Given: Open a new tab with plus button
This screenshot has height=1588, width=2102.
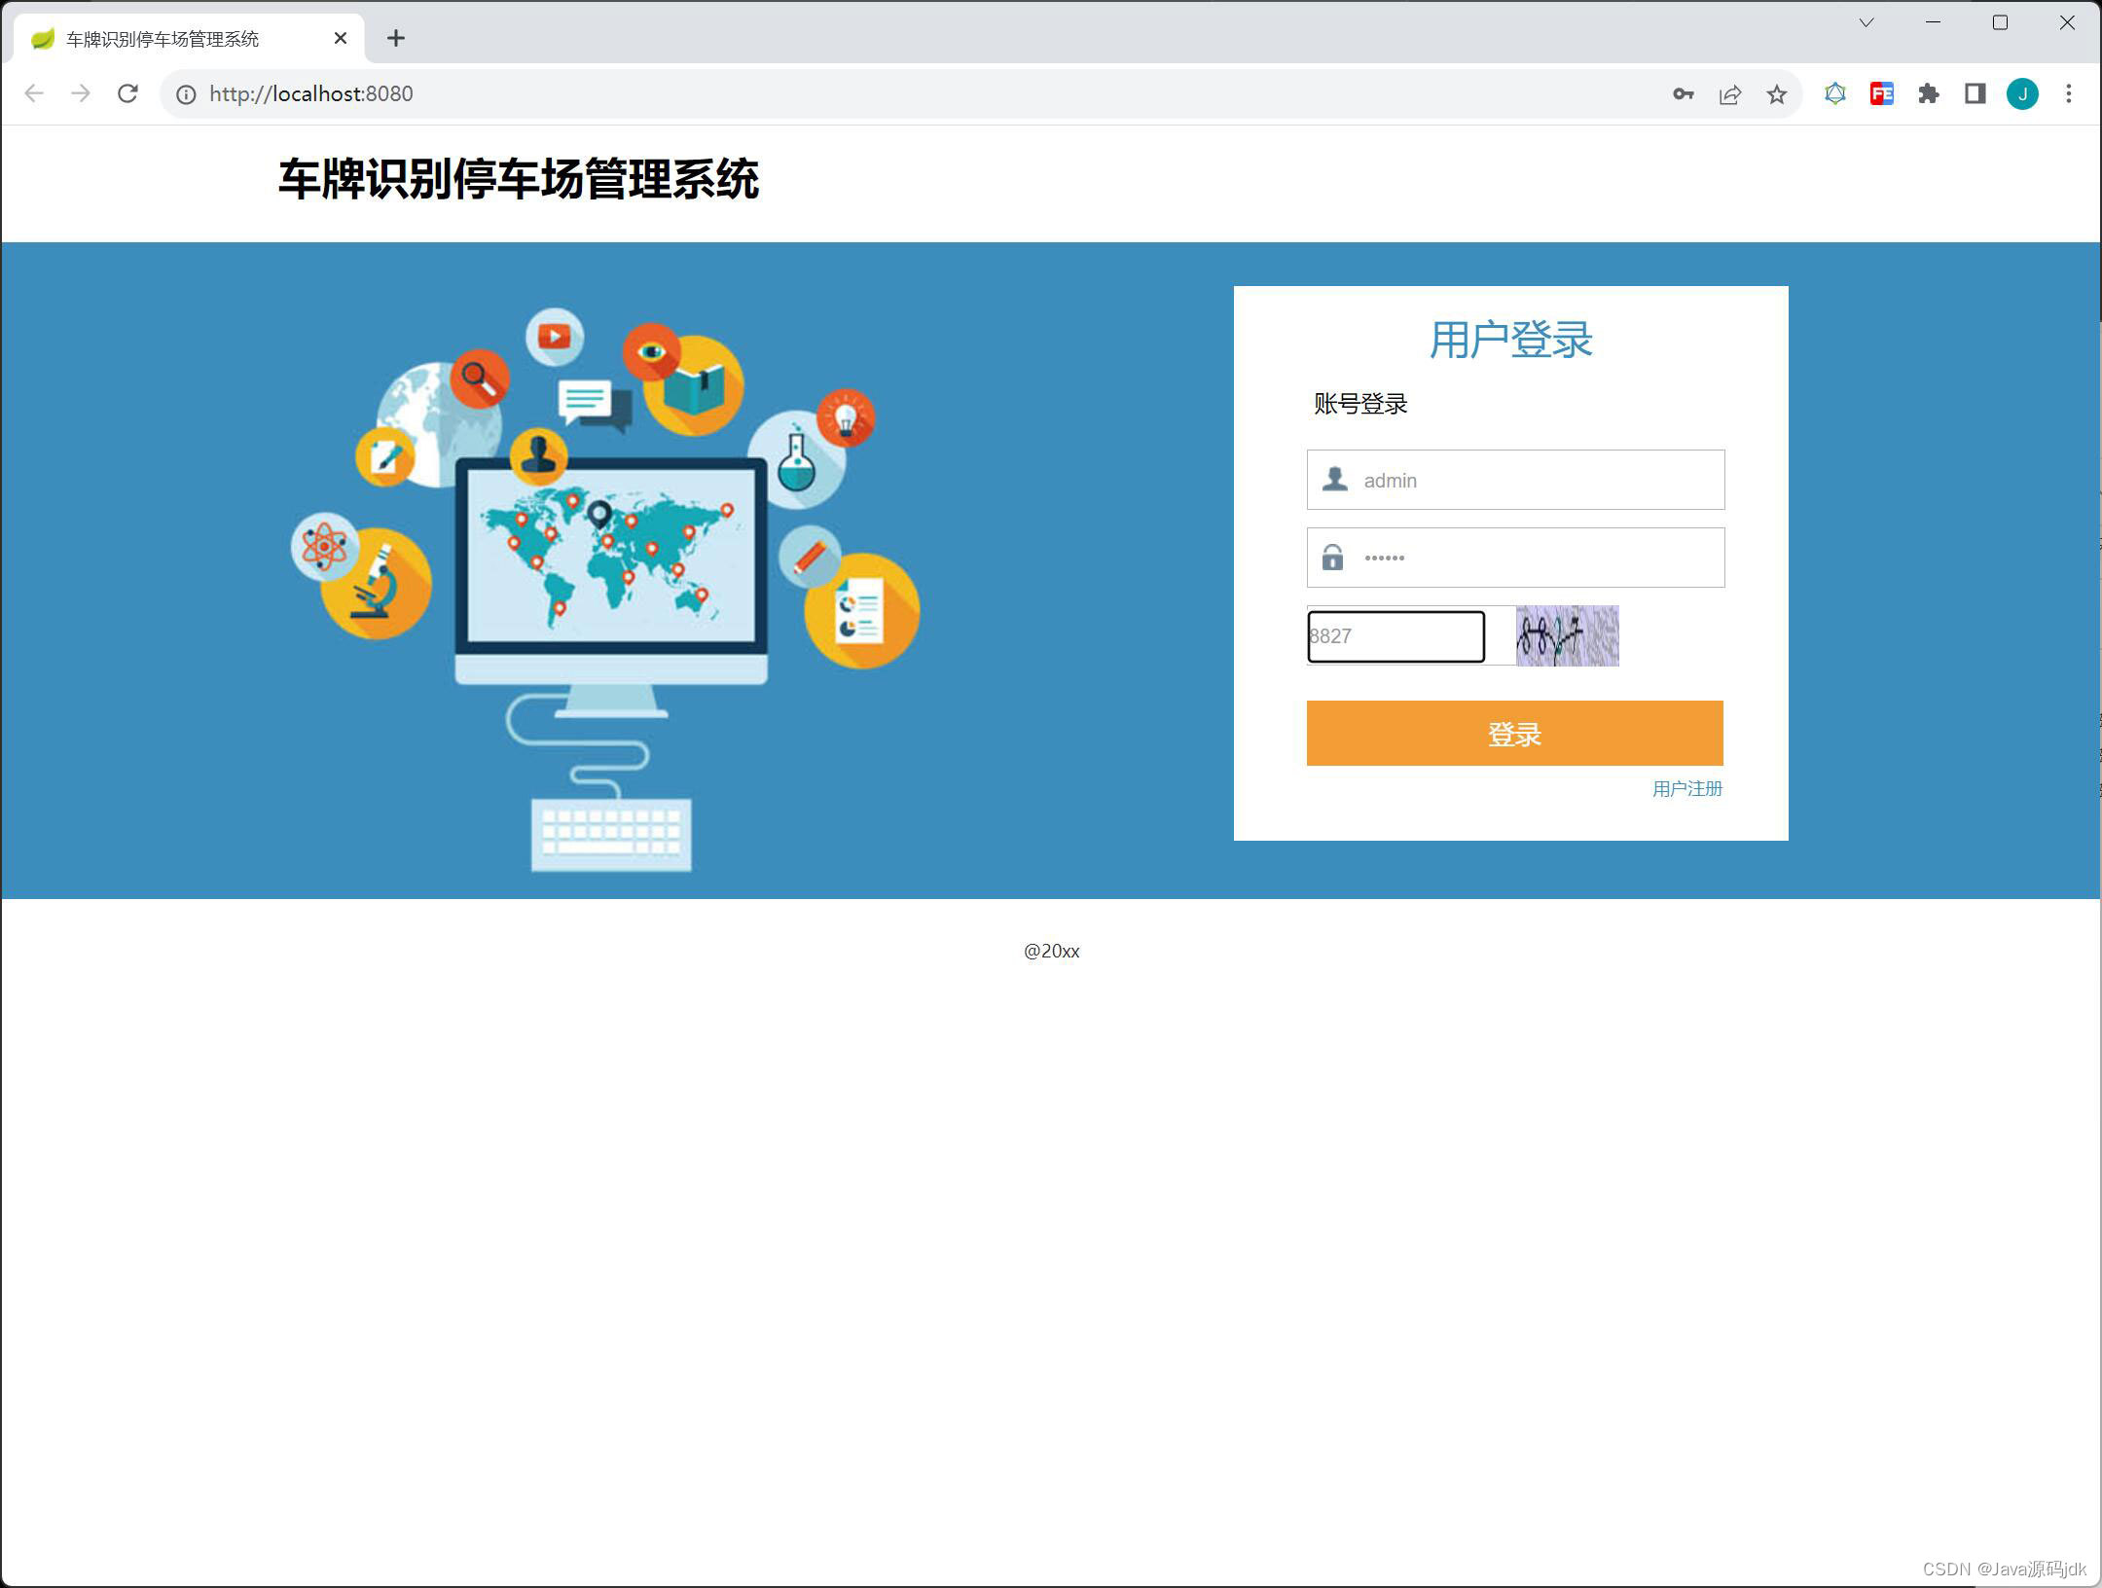Looking at the screenshot, I should click(x=395, y=39).
